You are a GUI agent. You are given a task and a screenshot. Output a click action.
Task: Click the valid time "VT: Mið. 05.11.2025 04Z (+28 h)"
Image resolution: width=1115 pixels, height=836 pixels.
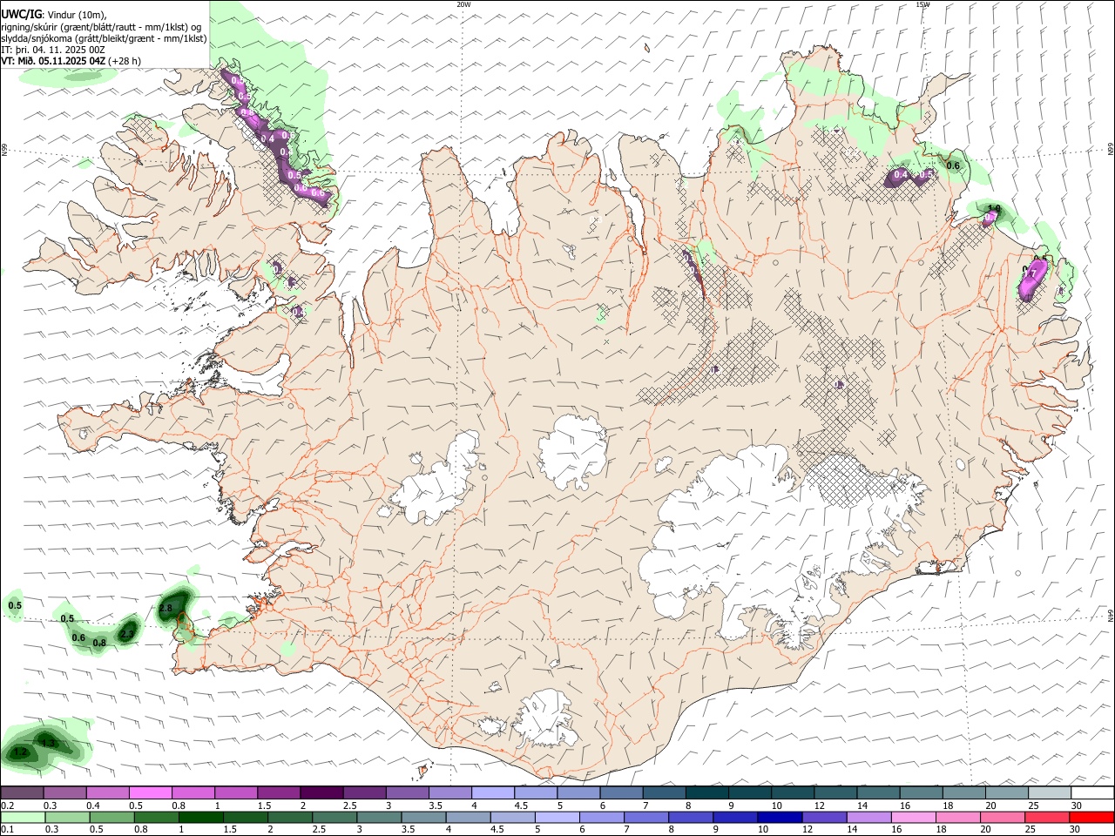(x=71, y=61)
